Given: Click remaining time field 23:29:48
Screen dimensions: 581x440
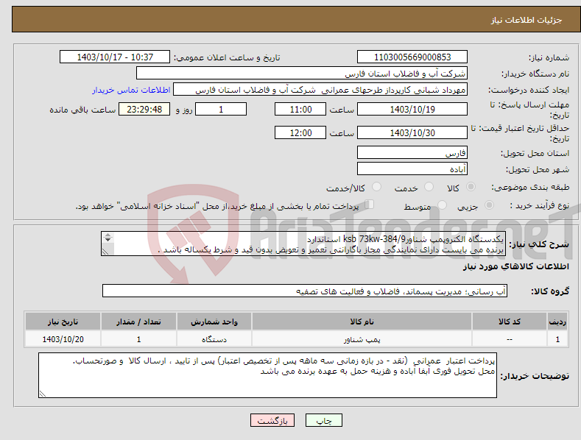Looking at the screenshot, I should [x=144, y=109].
